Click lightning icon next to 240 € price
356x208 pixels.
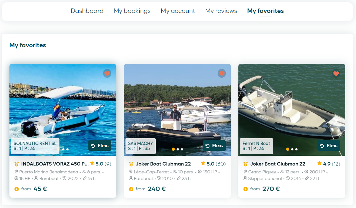pyautogui.click(x=131, y=189)
